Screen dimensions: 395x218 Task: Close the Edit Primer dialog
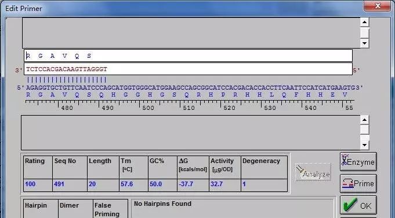click(377, 6)
